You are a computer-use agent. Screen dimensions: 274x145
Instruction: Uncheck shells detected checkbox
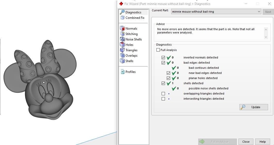pos(163,83)
